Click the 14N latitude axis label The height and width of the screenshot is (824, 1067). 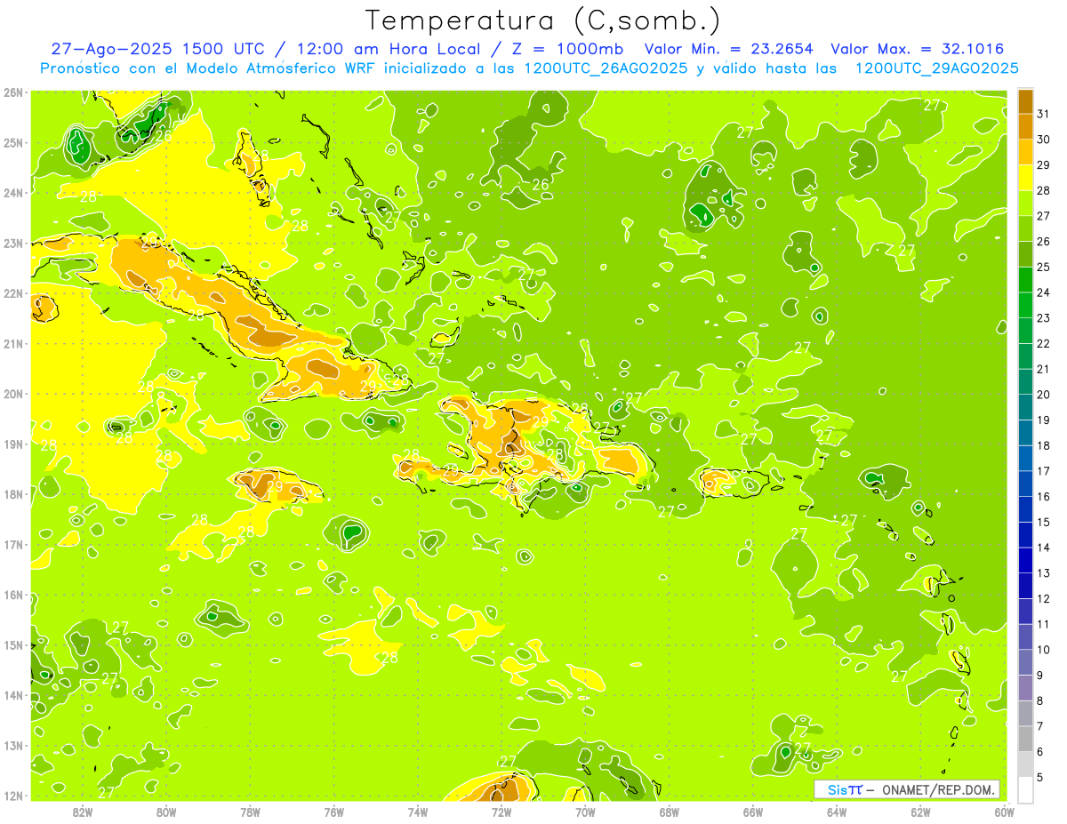click(x=13, y=695)
